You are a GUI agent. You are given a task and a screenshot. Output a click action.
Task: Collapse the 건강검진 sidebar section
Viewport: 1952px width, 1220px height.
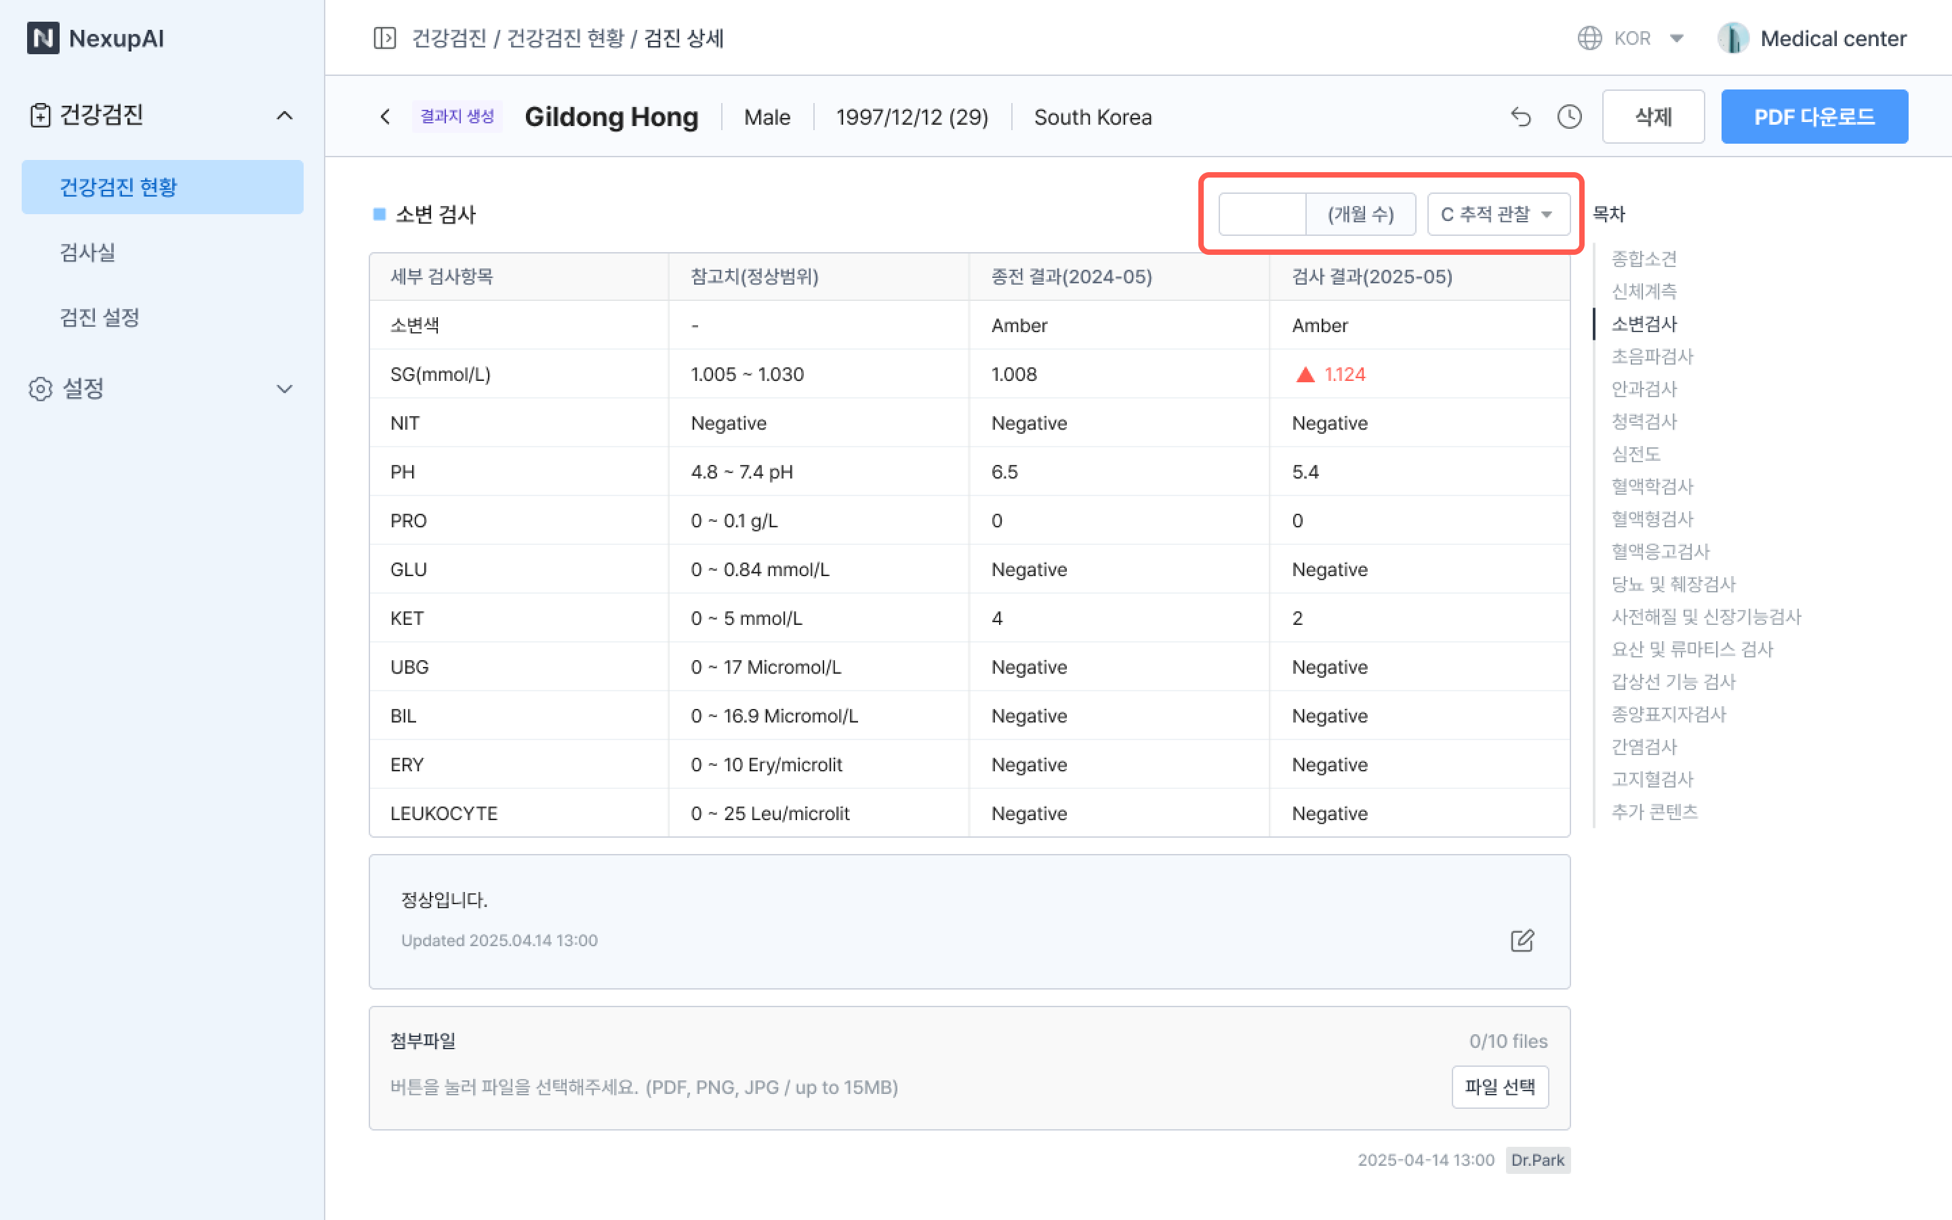click(284, 115)
